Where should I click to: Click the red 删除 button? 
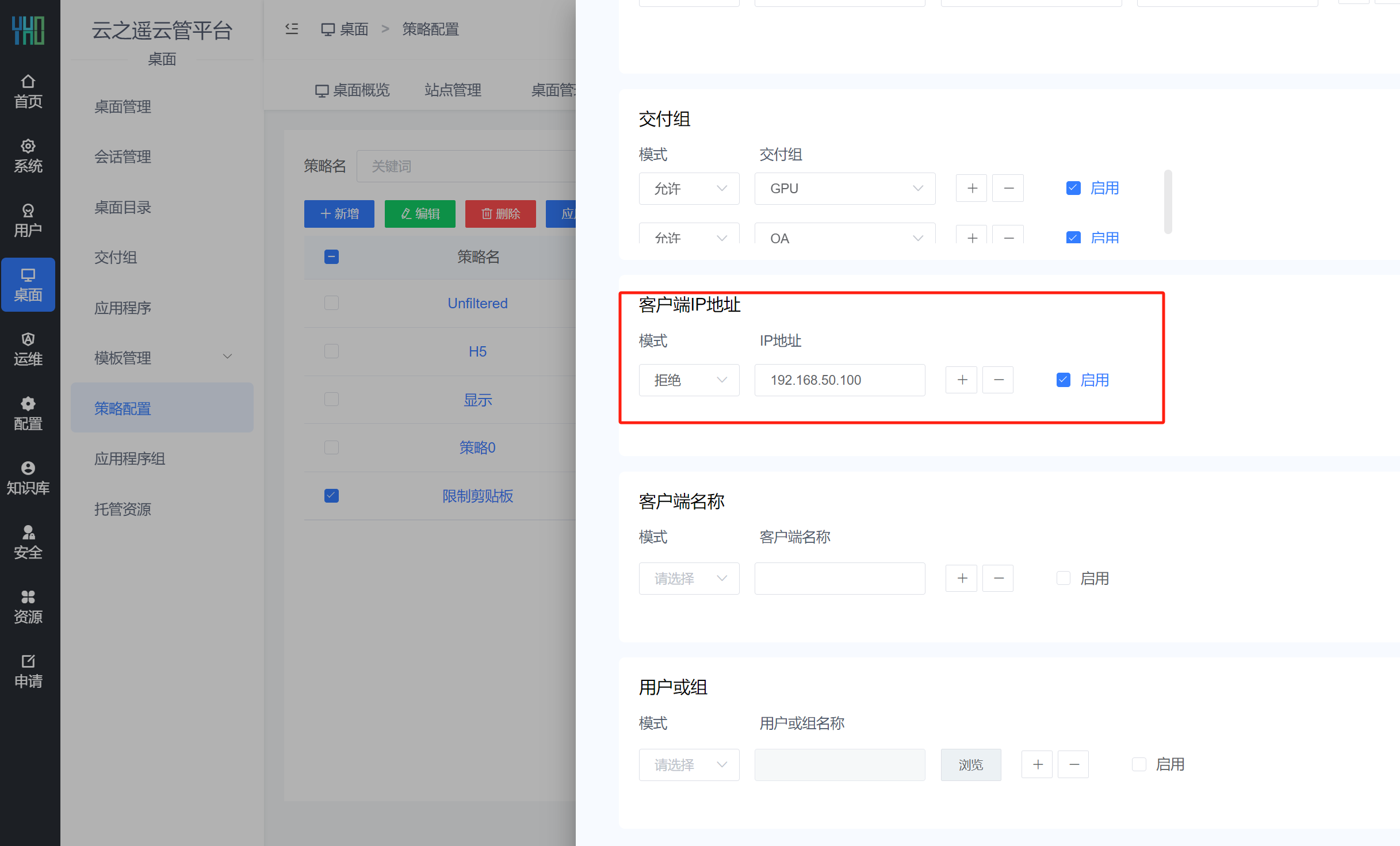500,214
